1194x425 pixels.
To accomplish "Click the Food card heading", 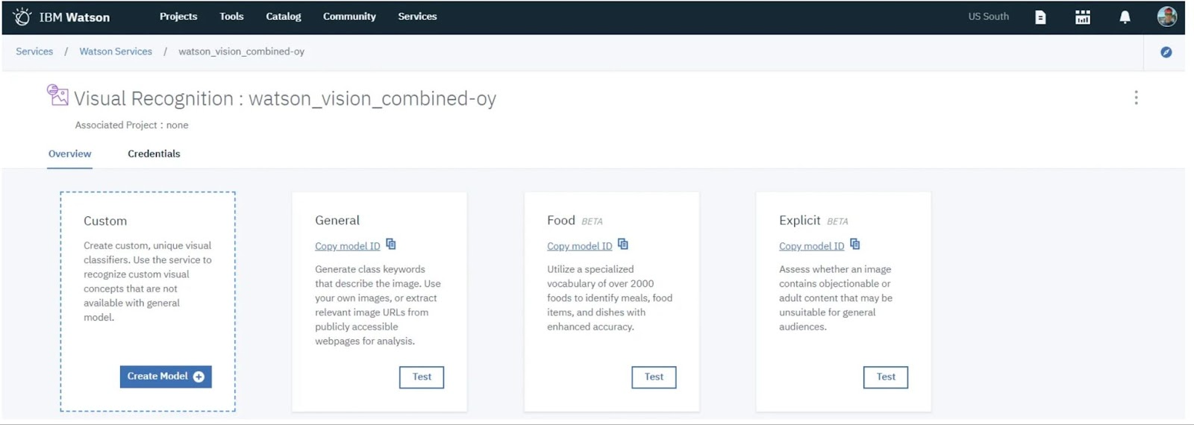I will 561,220.
